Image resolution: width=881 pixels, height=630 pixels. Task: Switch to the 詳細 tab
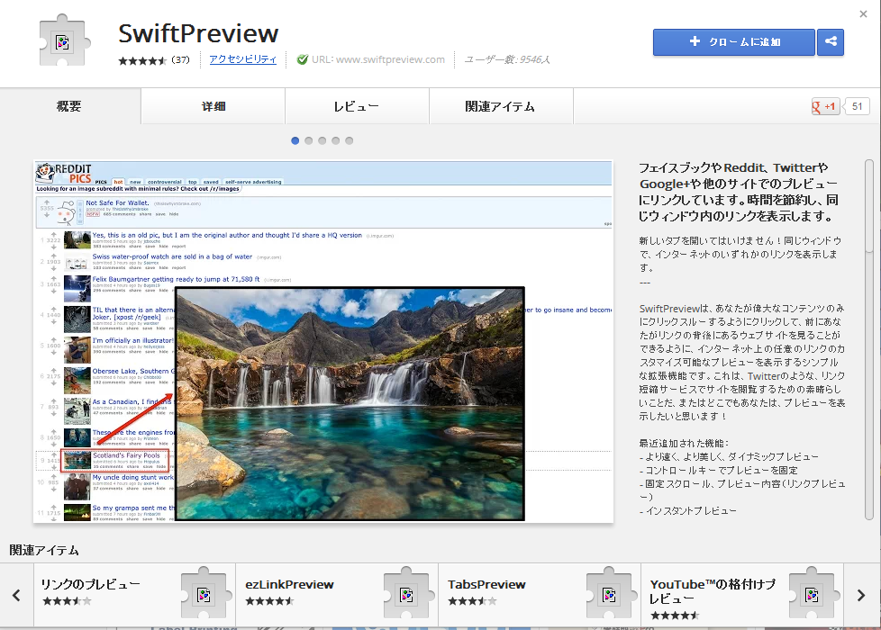click(213, 106)
